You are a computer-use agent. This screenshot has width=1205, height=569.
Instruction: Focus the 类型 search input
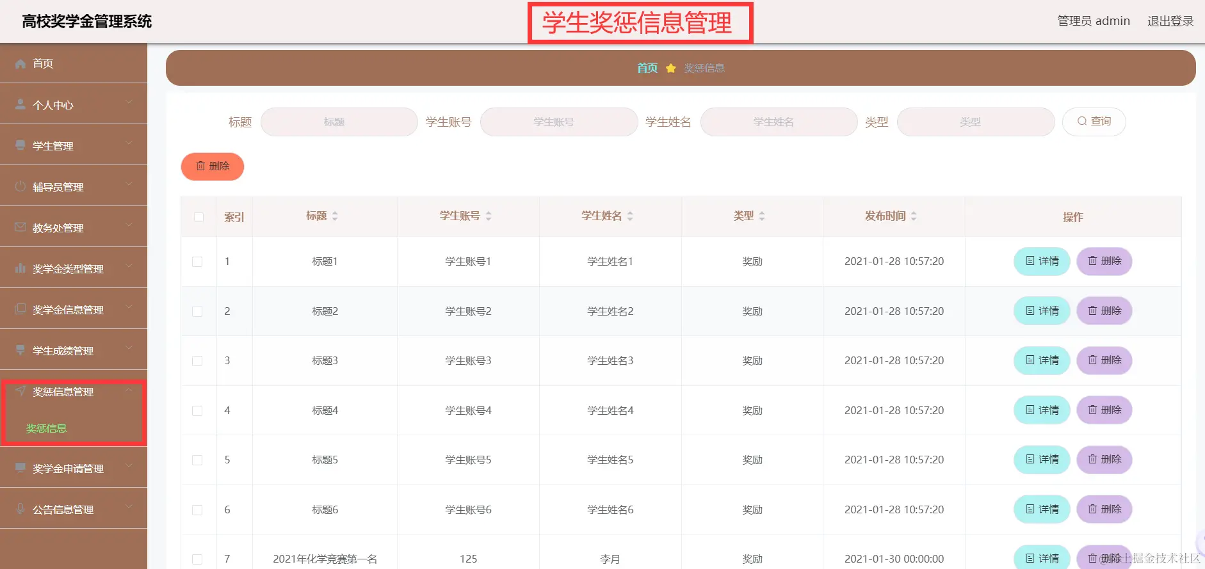click(x=976, y=122)
